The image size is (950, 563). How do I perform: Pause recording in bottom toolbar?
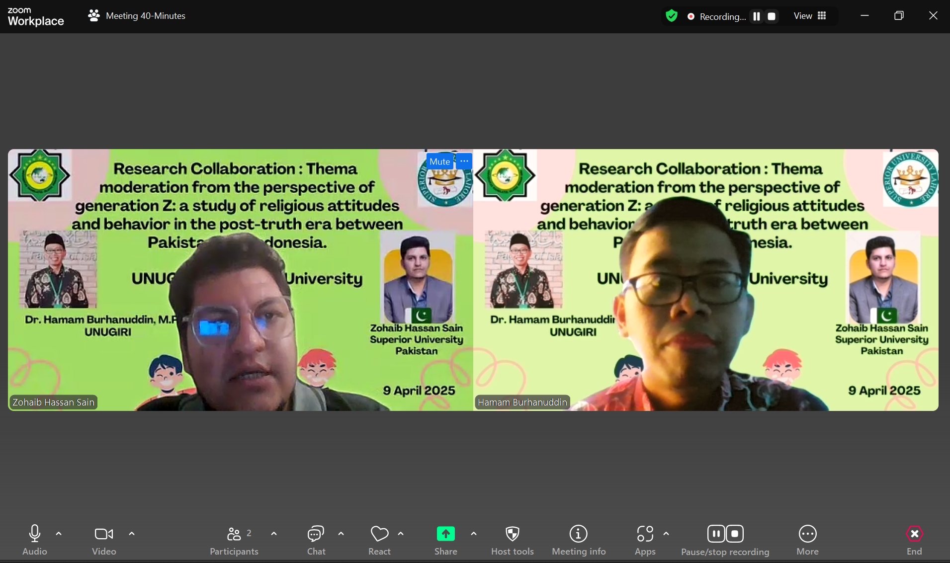pos(716,534)
